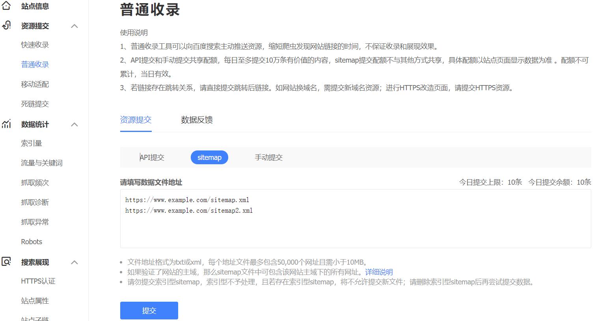This screenshot has height=321, width=594.
Task: Switch to the 手动提交 tab
Action: pyautogui.click(x=268, y=157)
